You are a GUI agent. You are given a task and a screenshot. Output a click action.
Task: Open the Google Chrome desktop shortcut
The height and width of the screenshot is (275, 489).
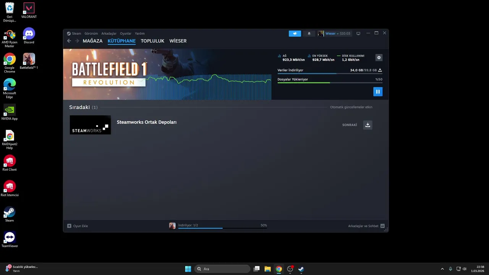[x=10, y=63]
